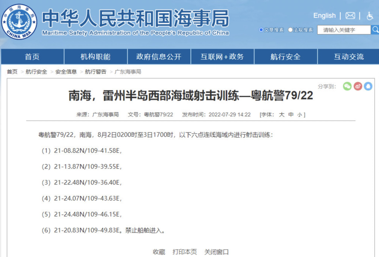The height and width of the screenshot is (257, 379).
Task: Open the accessibility (wheelchair) icon
Action: pos(370,16)
